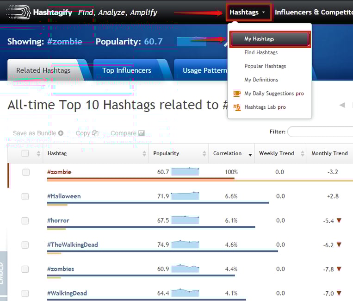Sort by the checkbox column arrows
This screenshot has width=353, height=301.
coord(38,153)
